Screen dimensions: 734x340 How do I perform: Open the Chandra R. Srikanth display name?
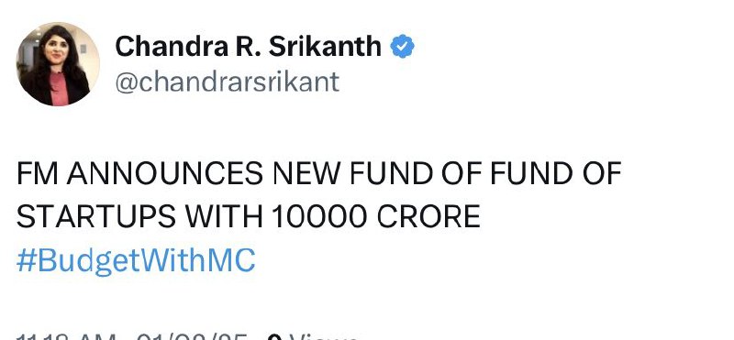(248, 47)
